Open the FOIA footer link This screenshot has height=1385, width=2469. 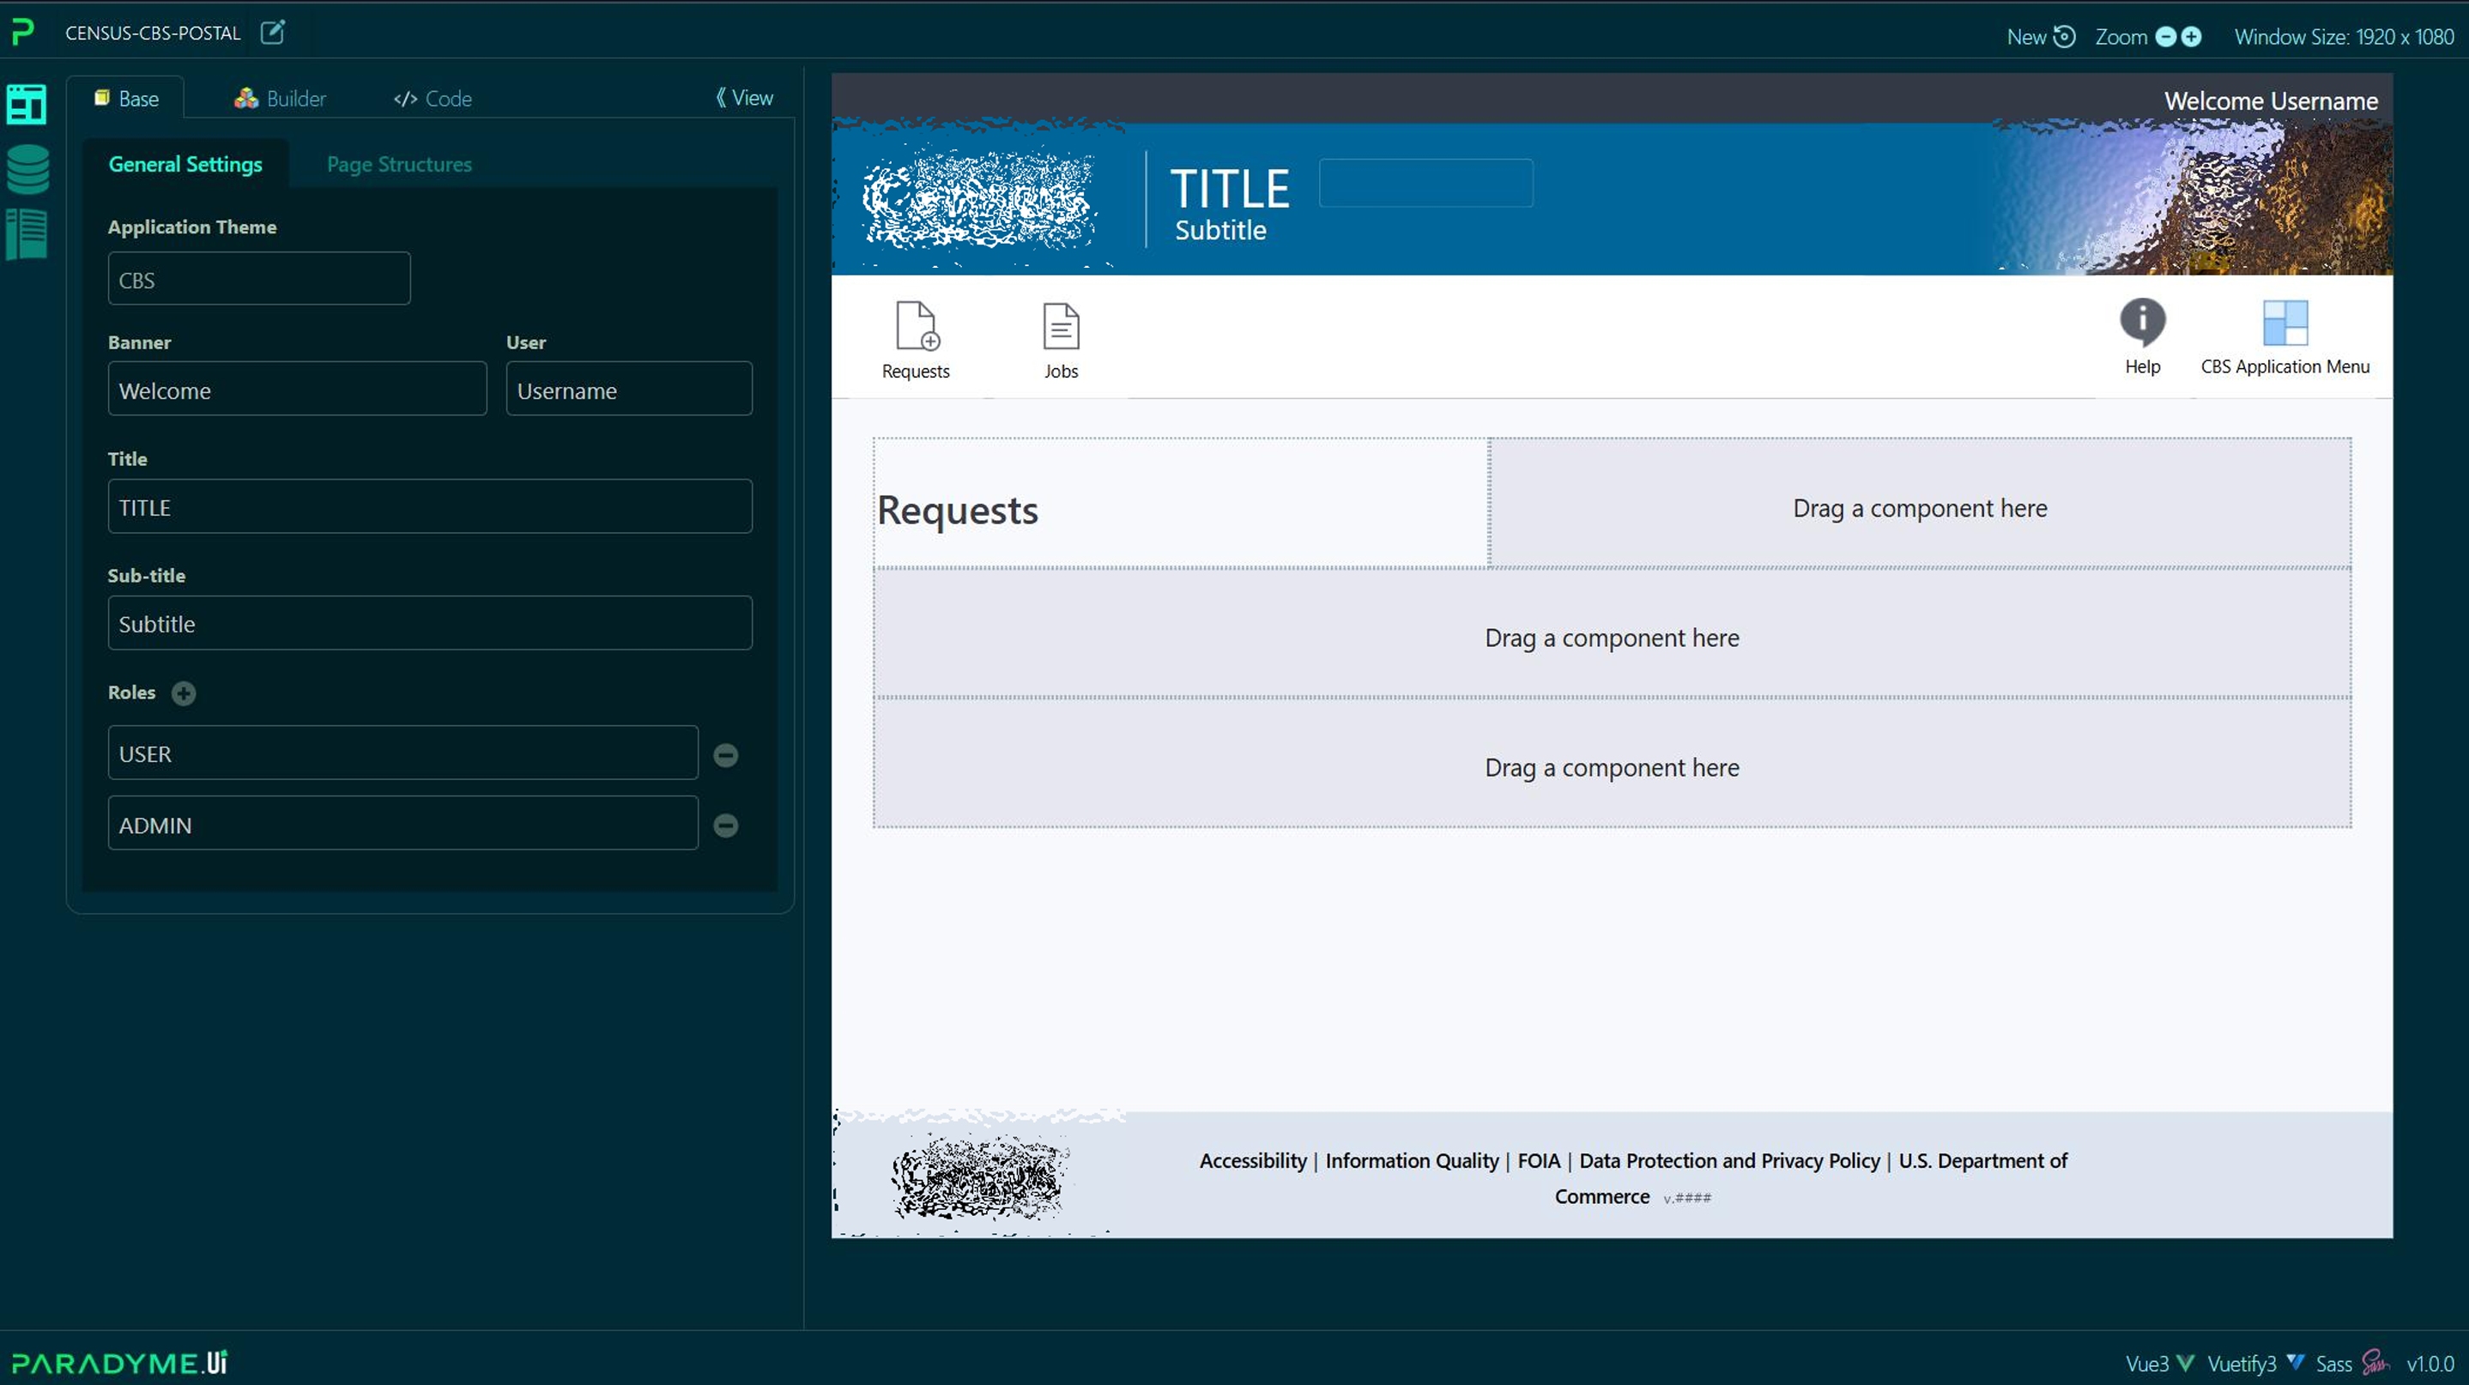1539,1161
